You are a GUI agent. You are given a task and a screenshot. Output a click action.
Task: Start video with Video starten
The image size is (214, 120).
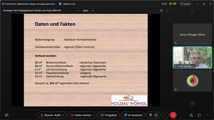coord(81,115)
